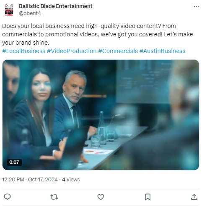Reply to this post via the comment icon

point(7,197)
